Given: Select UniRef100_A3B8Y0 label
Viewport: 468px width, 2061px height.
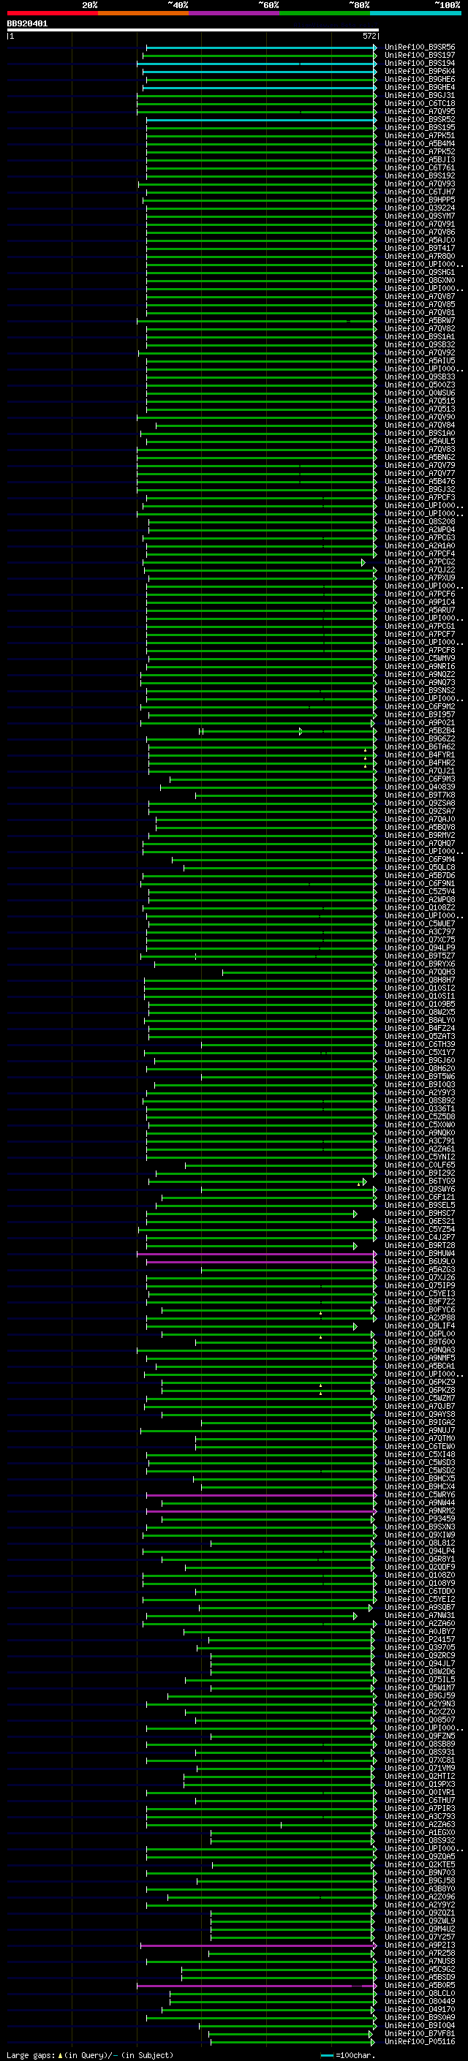Looking at the screenshot, I should (x=419, y=1889).
